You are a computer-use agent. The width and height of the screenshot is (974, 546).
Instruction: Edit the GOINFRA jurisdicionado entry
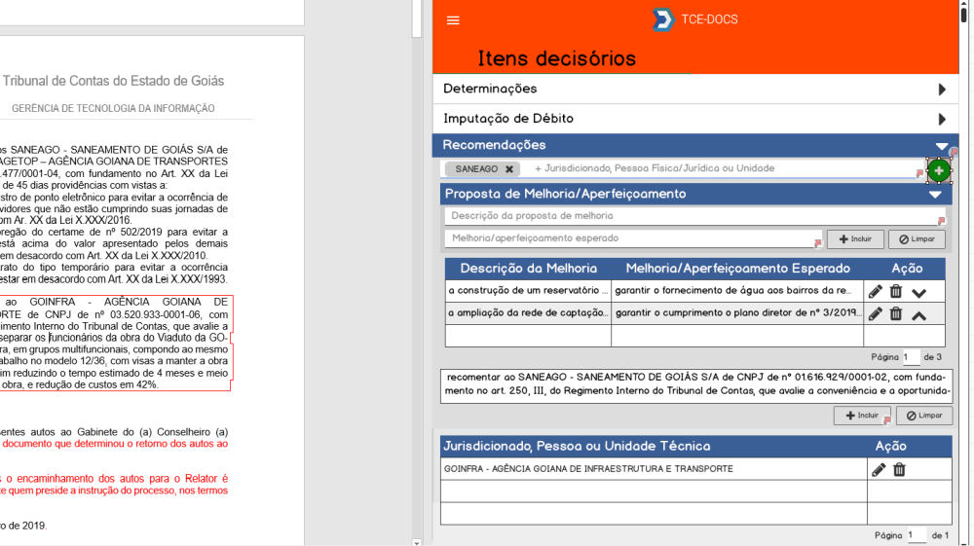coord(879,470)
